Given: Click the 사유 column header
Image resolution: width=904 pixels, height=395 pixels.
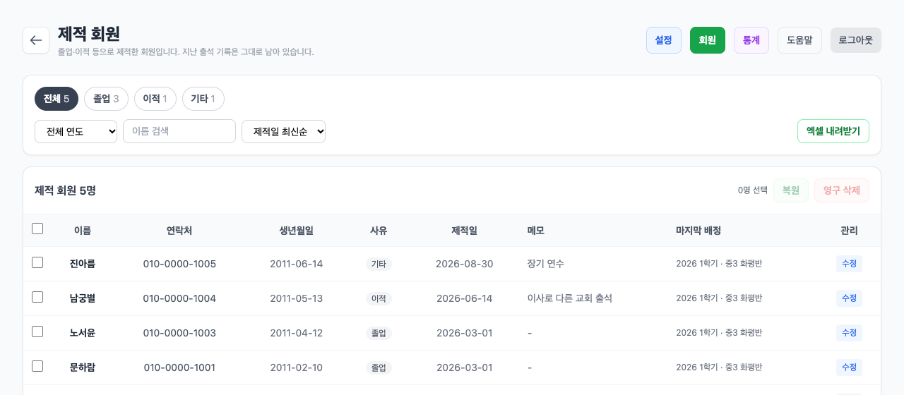Looking at the screenshot, I should [x=379, y=231].
